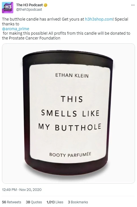The width and height of the screenshot is (137, 207).
Task: Click the gold verified badge
Action: [45, 5]
